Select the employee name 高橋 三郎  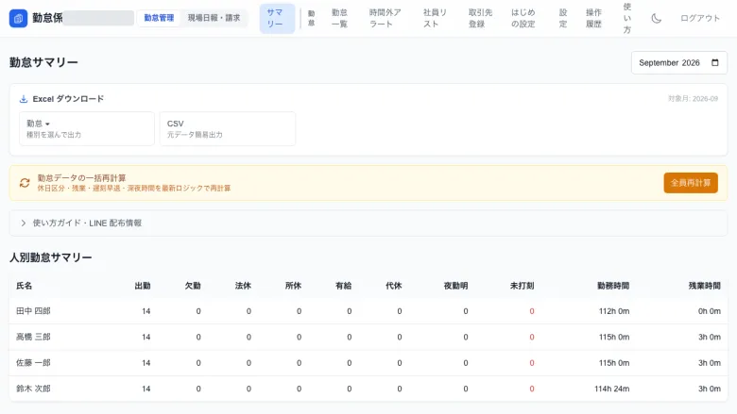33,337
